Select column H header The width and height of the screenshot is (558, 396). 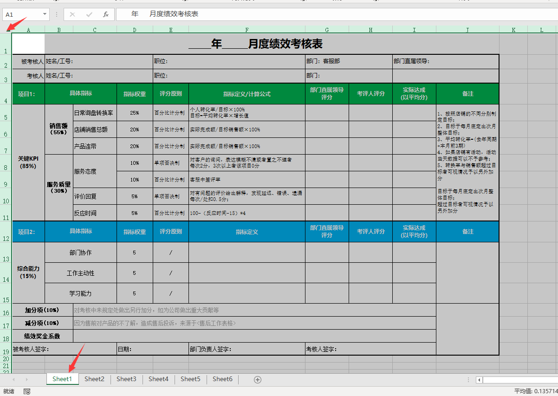pos(370,30)
